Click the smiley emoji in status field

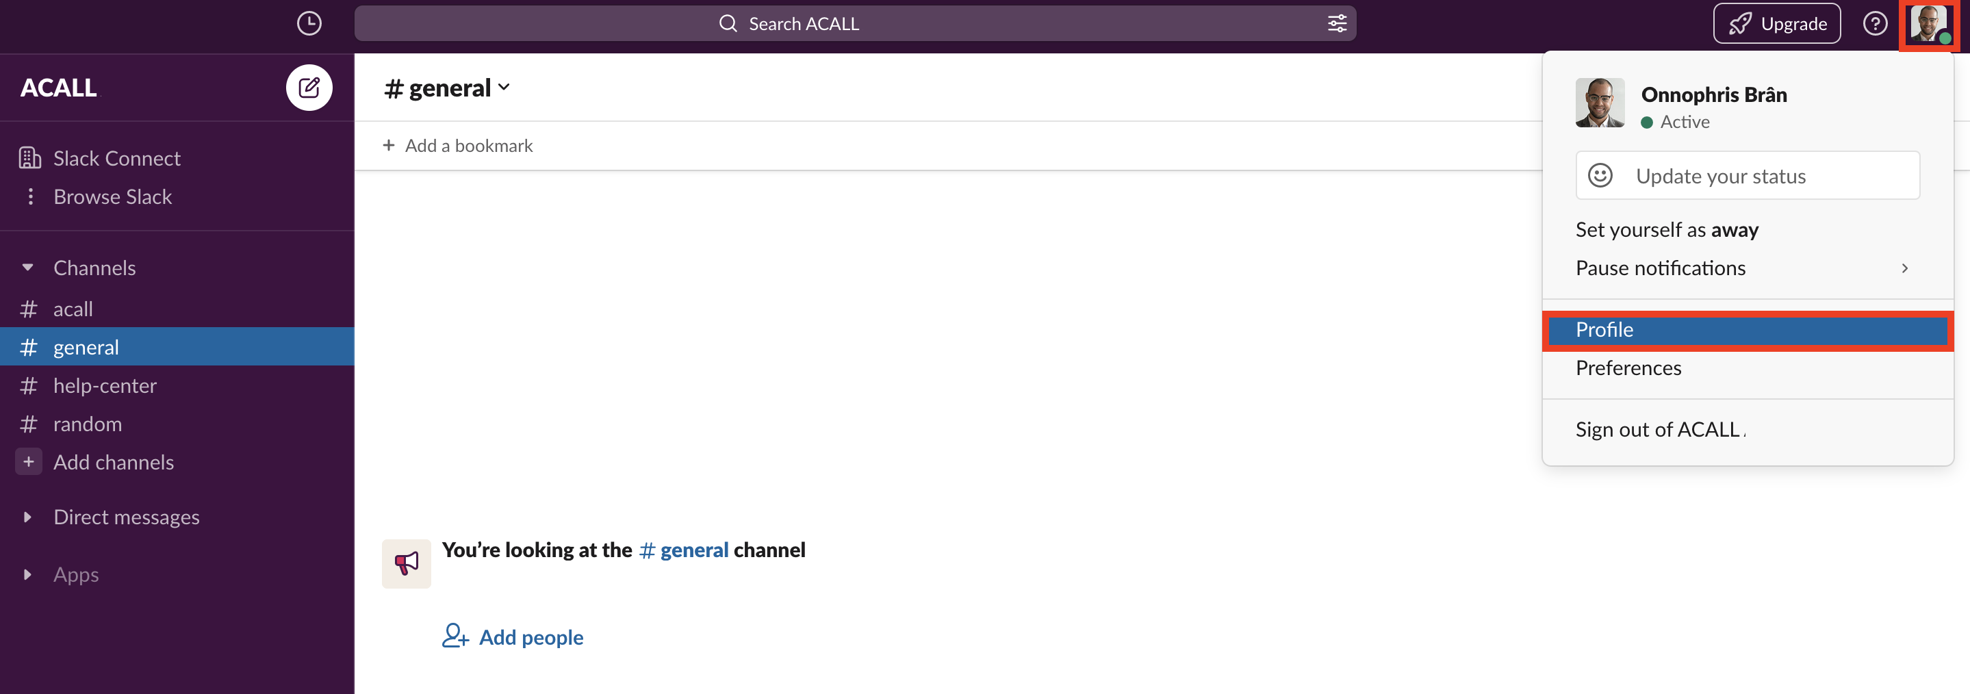(1600, 176)
